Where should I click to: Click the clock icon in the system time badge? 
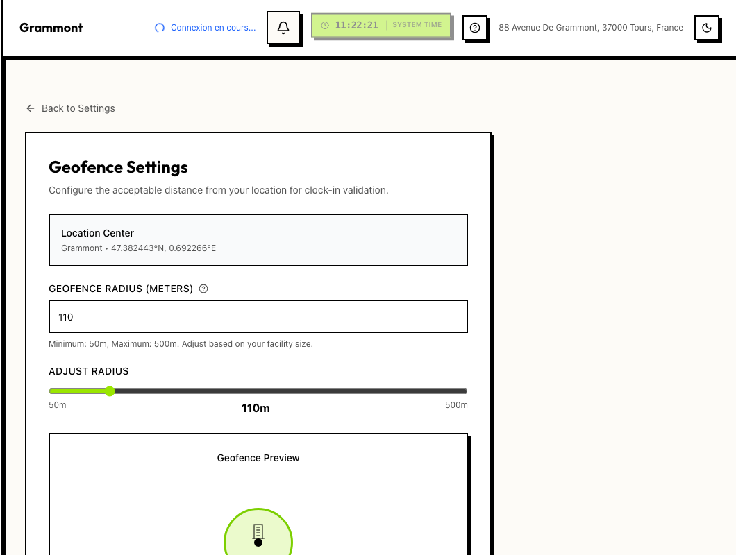click(x=324, y=24)
